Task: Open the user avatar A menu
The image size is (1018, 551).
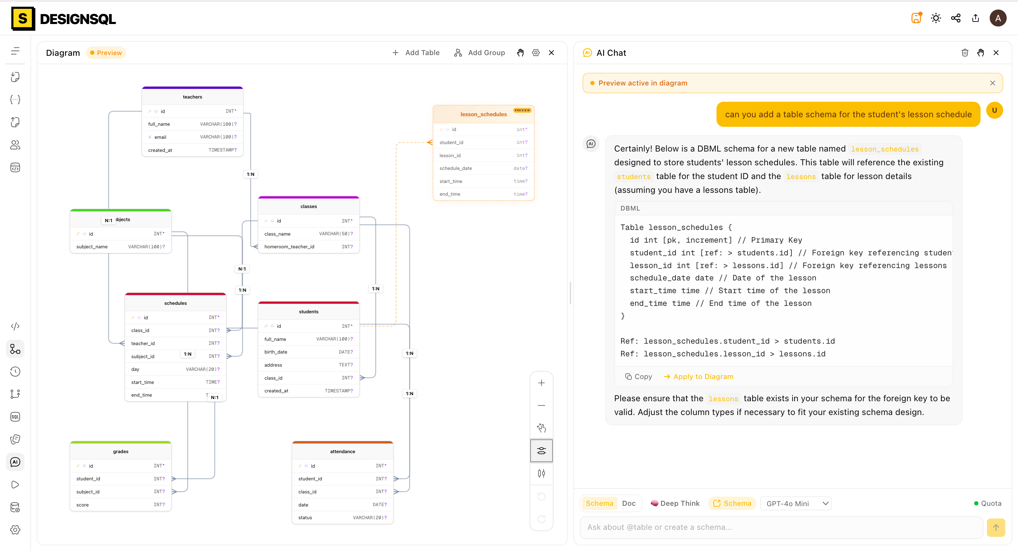Action: 998,18
